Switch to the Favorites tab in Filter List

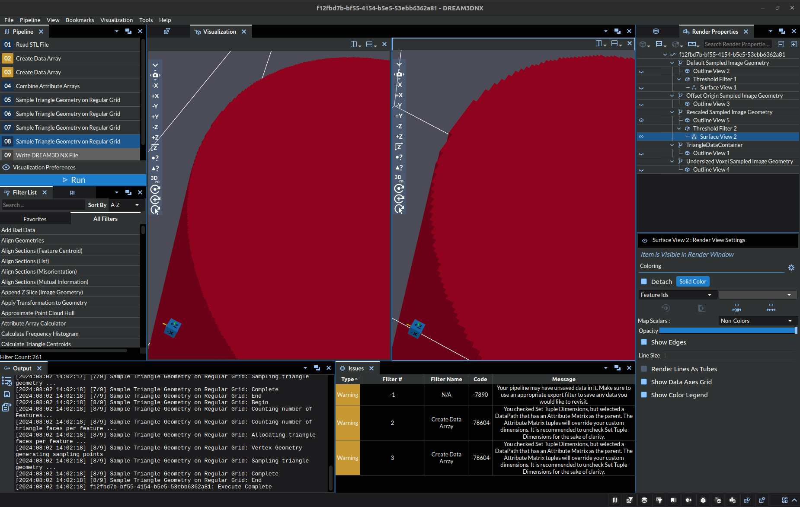35,219
